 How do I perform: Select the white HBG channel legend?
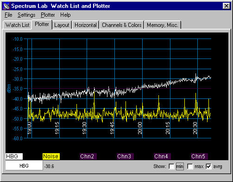pyautogui.click(x=14, y=156)
